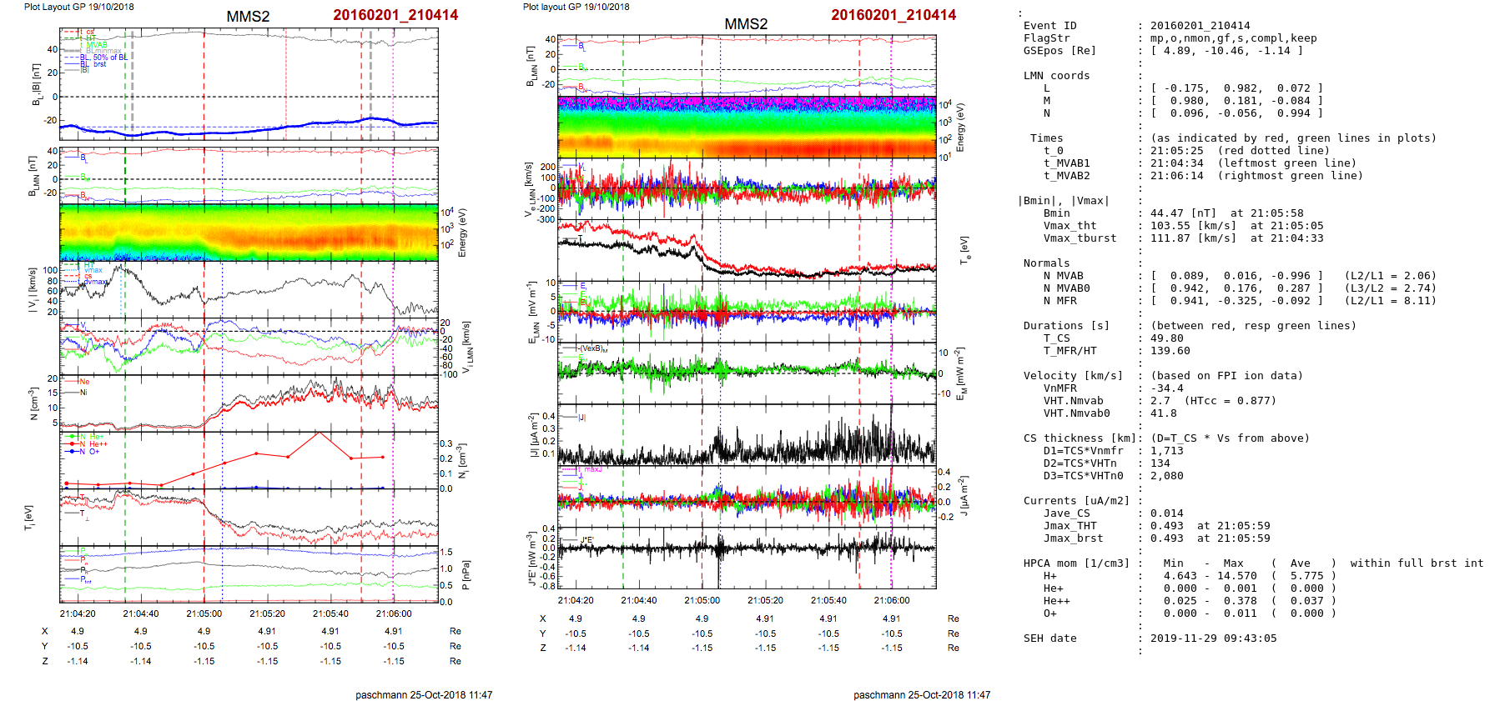
Task: Select red 20160201_210414 label over right plot
Action: (893, 15)
